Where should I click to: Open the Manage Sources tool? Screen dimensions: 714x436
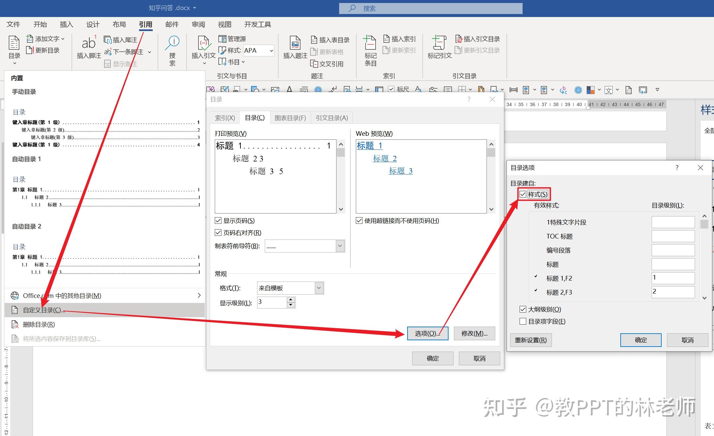coord(232,39)
